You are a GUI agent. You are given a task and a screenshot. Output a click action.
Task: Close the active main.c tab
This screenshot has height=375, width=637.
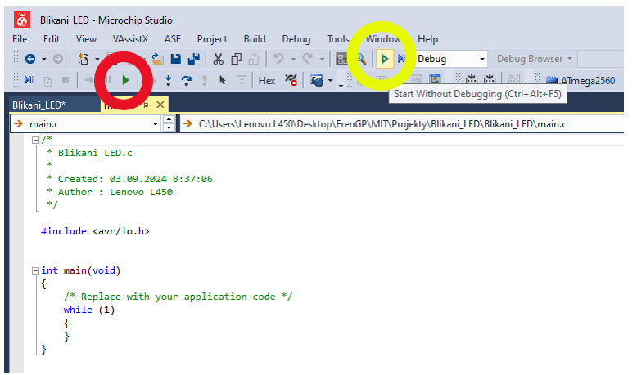[160, 105]
